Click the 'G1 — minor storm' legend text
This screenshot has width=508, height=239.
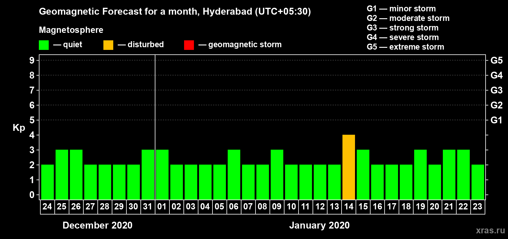click(401, 9)
